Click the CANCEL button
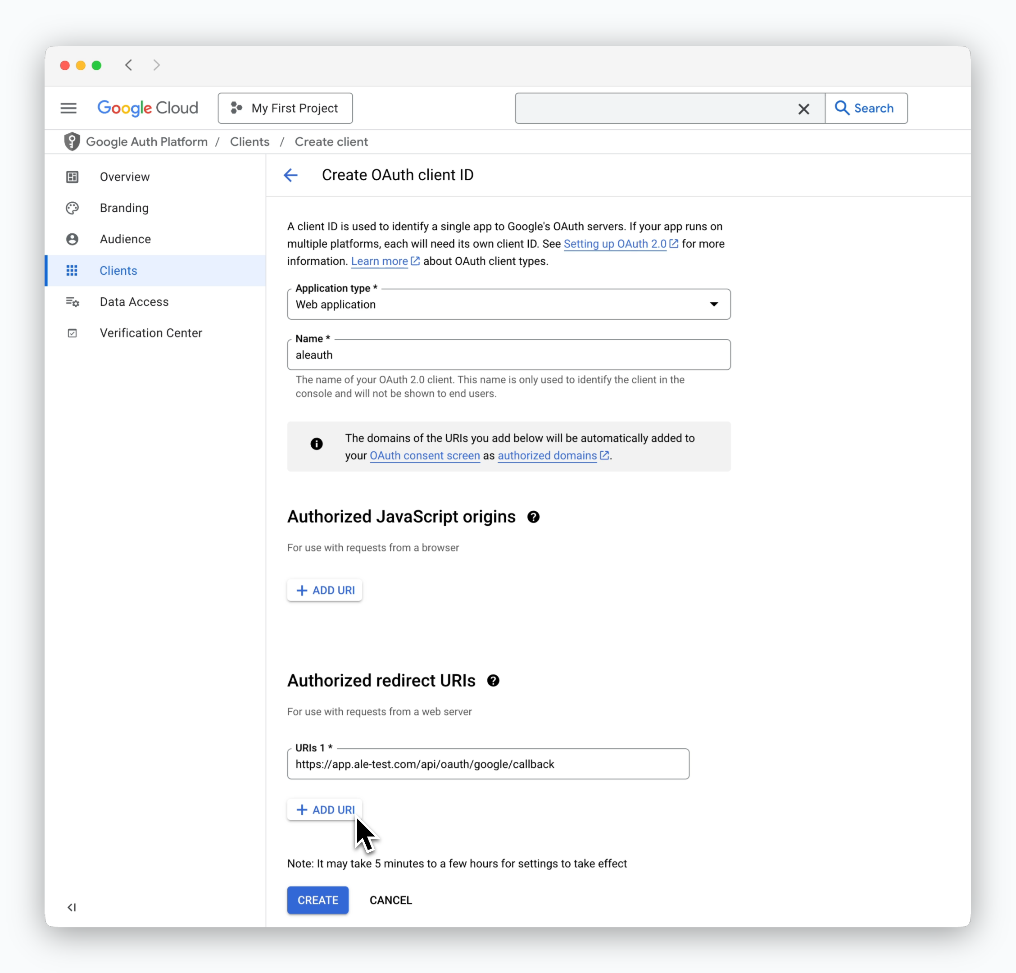Viewport: 1016px width, 973px height. pos(391,900)
